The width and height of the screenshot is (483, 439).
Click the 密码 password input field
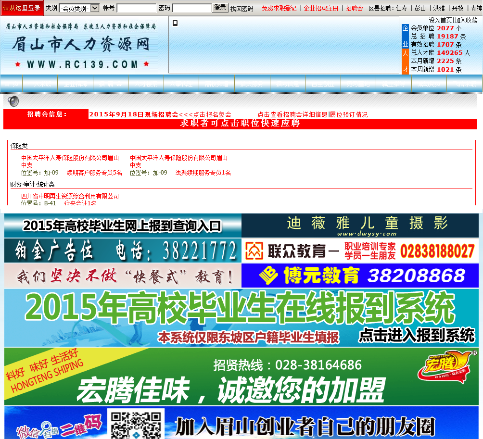click(191, 8)
